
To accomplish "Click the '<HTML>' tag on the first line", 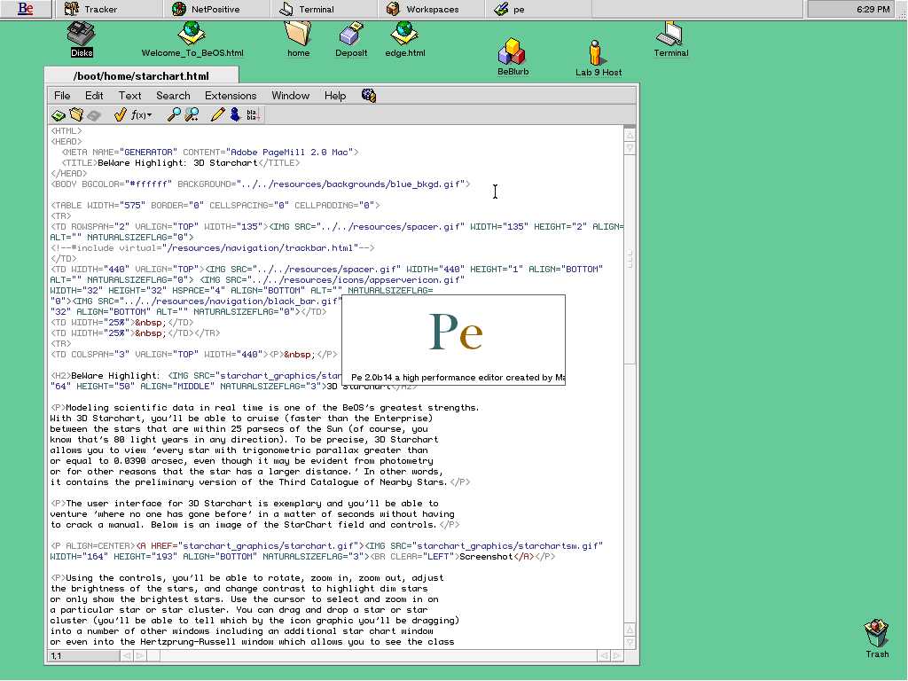I will coord(67,131).
